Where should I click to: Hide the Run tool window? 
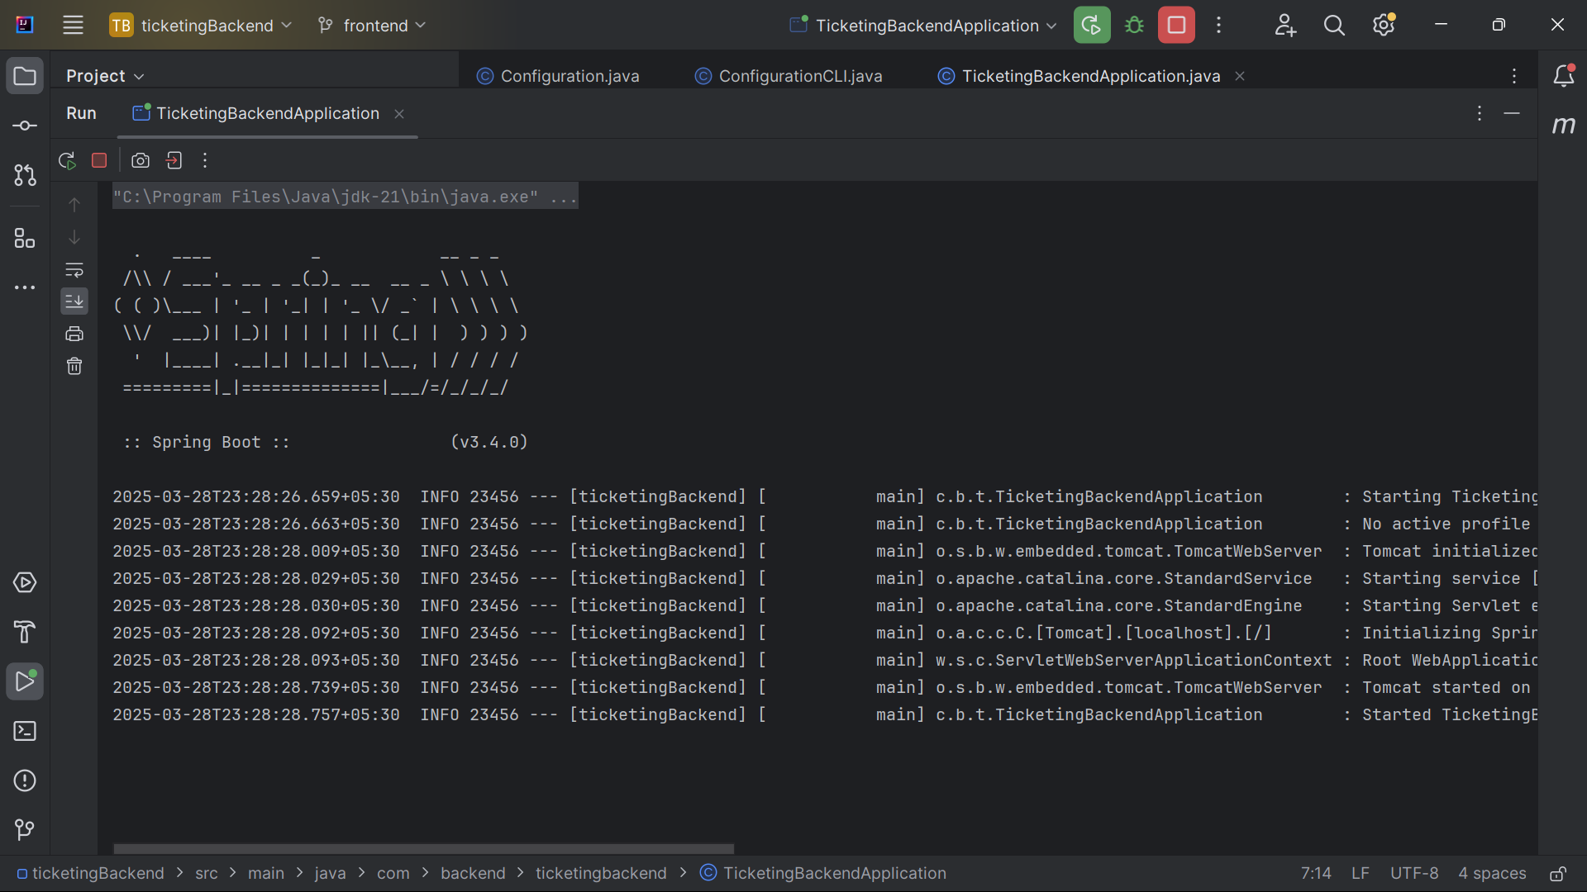pyautogui.click(x=1512, y=113)
